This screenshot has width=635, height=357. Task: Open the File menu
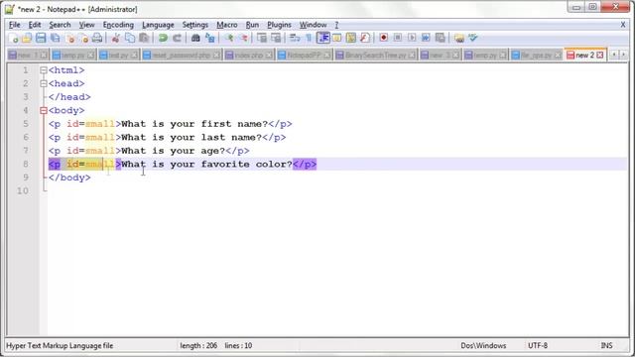(15, 25)
